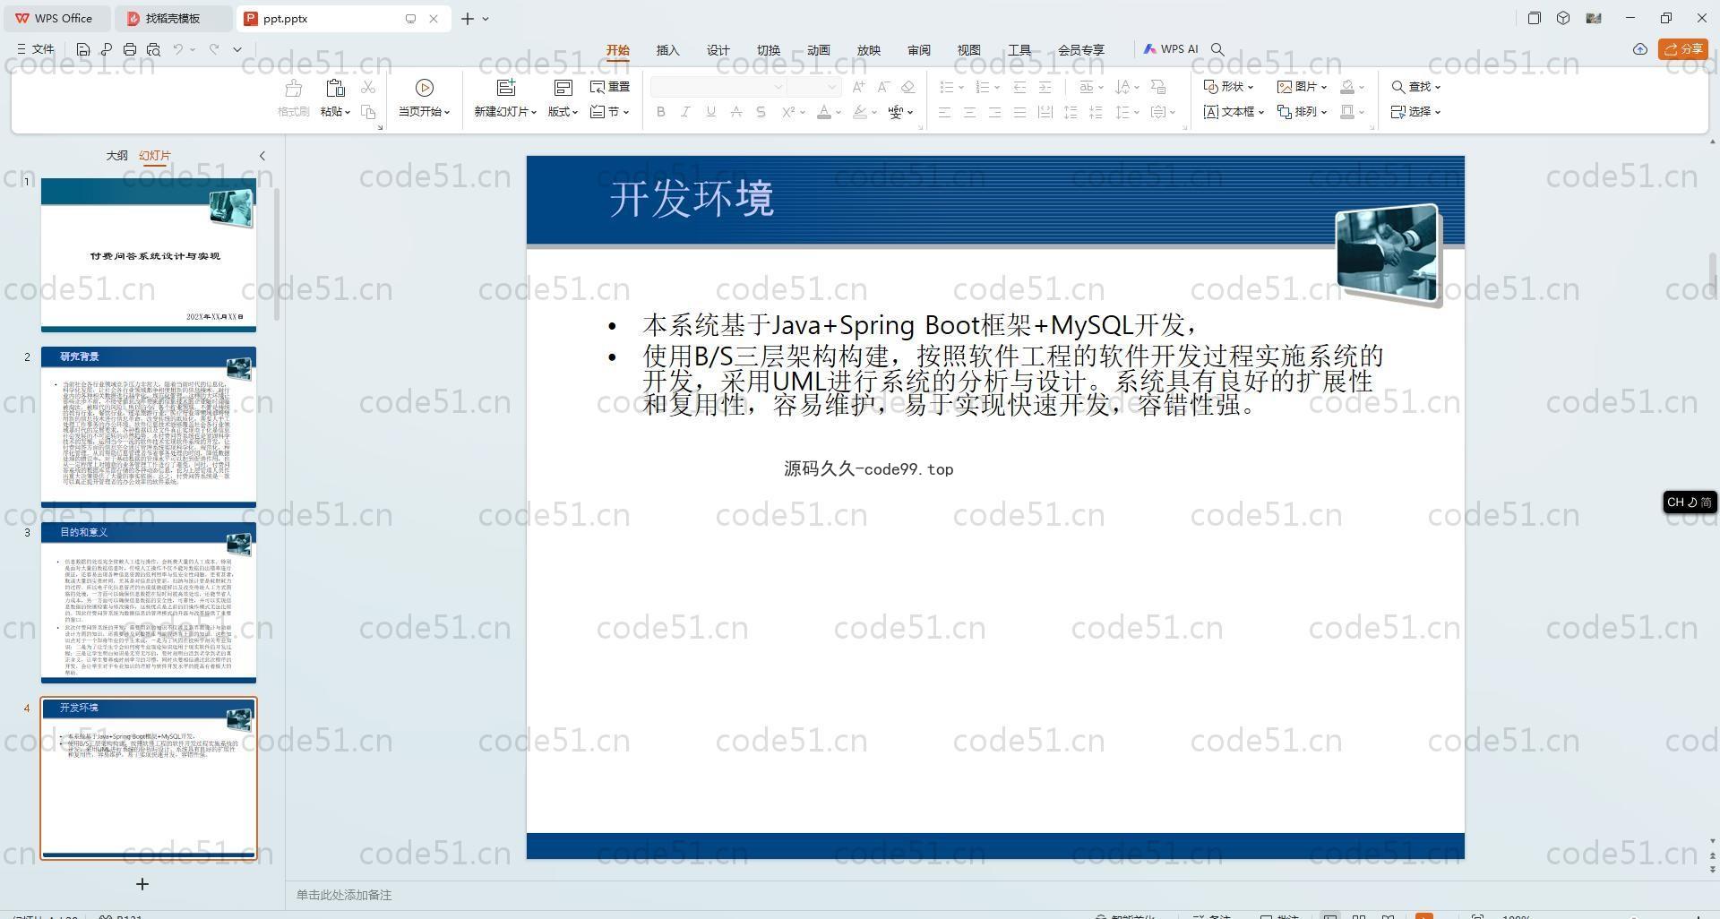Click the increase indent icon
1720x919 pixels.
point(1045,87)
